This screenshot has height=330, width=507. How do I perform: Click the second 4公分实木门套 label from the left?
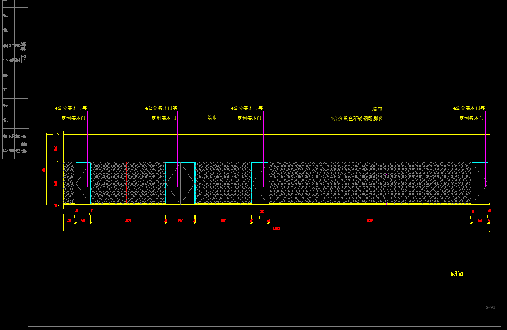(x=161, y=108)
